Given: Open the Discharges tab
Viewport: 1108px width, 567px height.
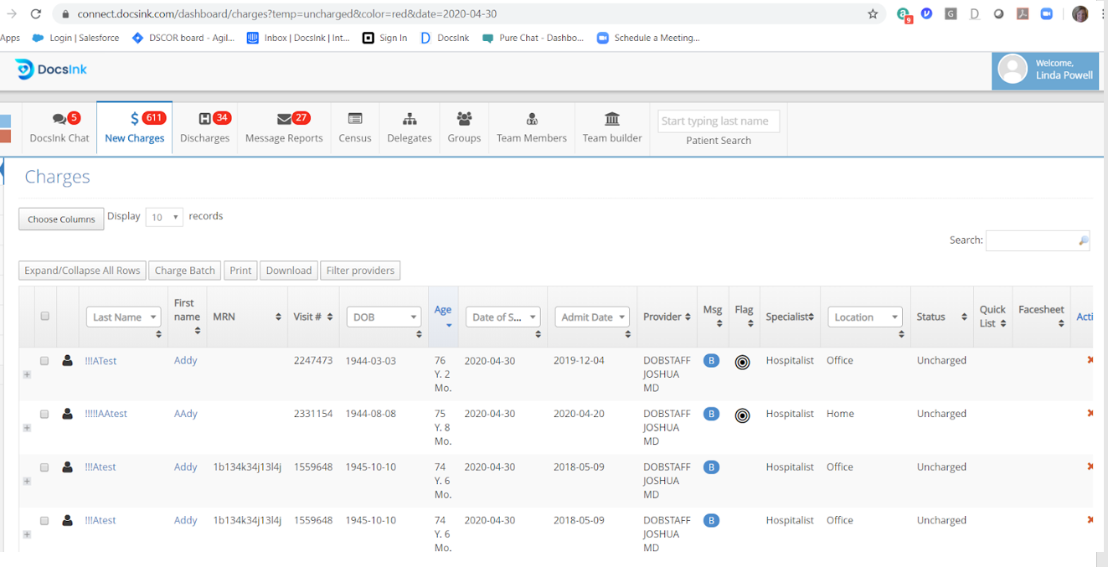Looking at the screenshot, I should click(x=204, y=127).
